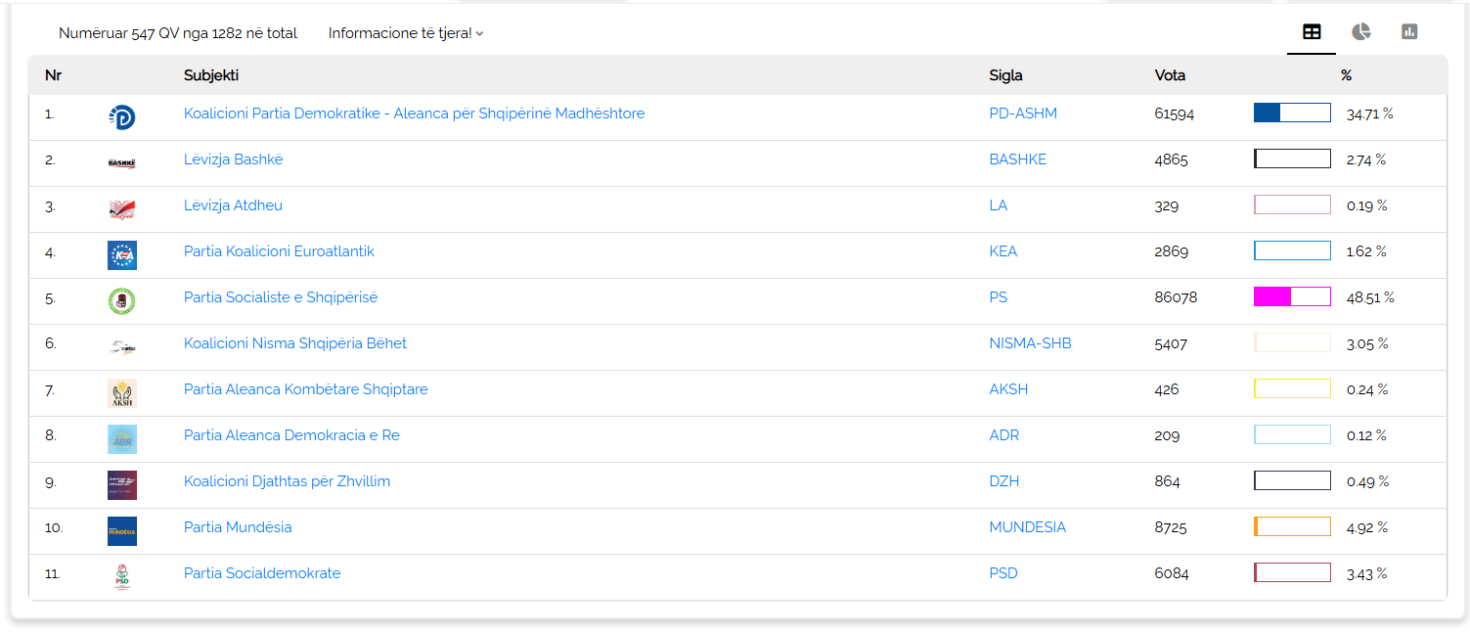Expand the 'Informacione të tjera!' dropdown
The width and height of the screenshot is (1470, 634).
[x=406, y=33]
